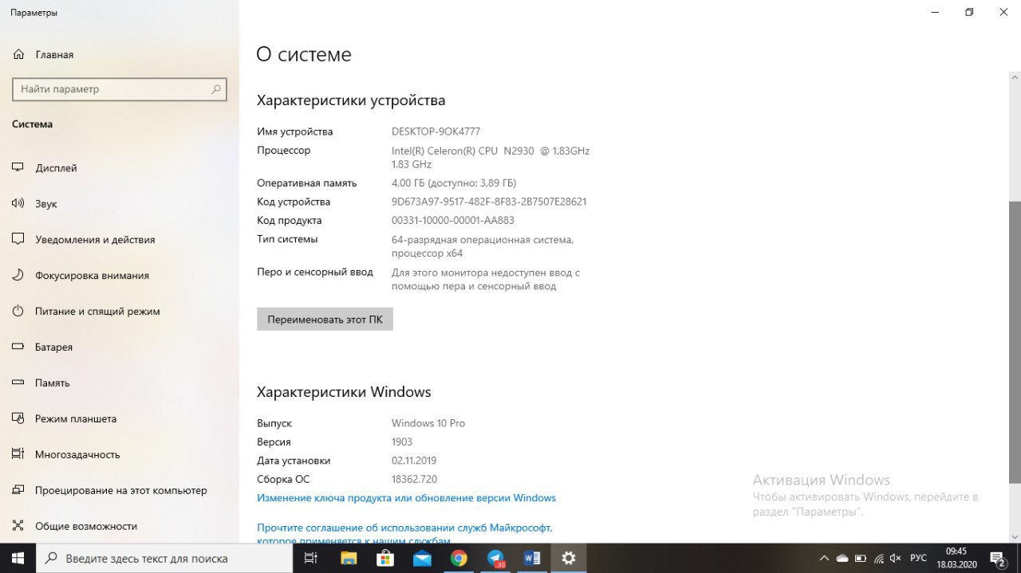Image resolution: width=1021 pixels, height=573 pixels.
Task: Open Изменение ключа продукта link
Action: (x=406, y=498)
